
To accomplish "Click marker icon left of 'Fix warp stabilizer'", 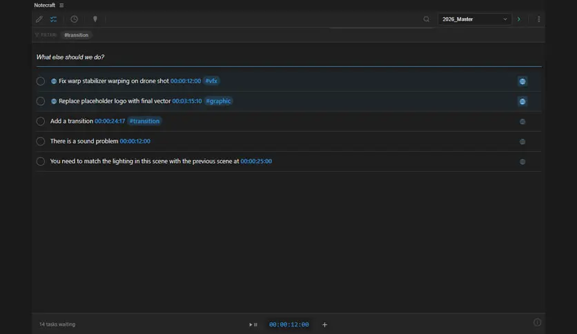I will click(x=54, y=81).
